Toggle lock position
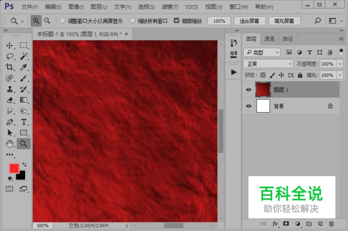 tap(282, 75)
